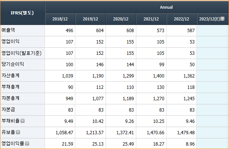Select 부채총계 value 90

(x=70, y=87)
